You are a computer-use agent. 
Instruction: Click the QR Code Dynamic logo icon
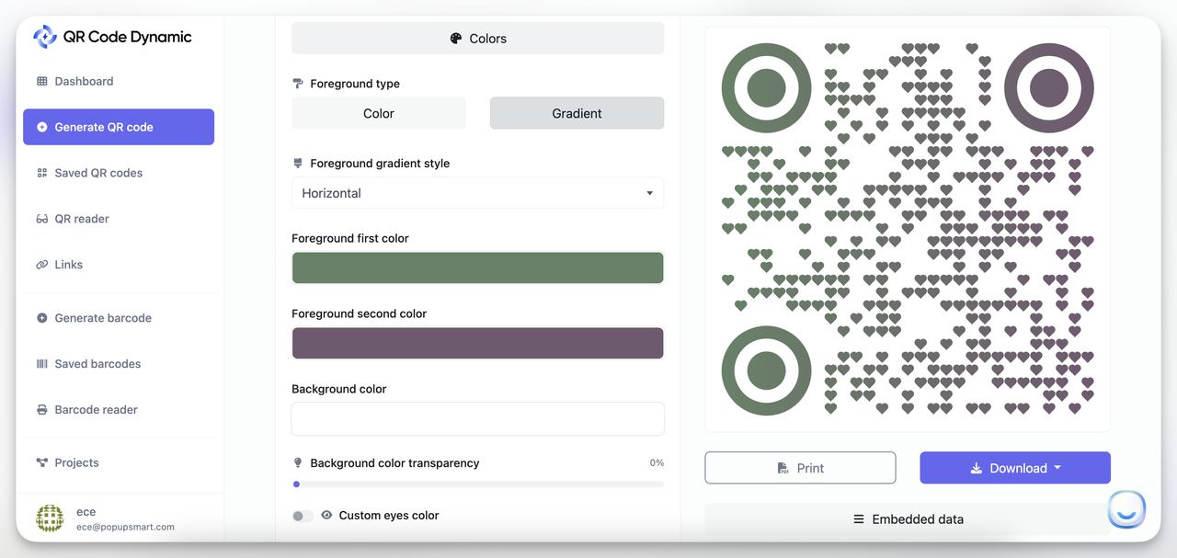click(x=44, y=37)
